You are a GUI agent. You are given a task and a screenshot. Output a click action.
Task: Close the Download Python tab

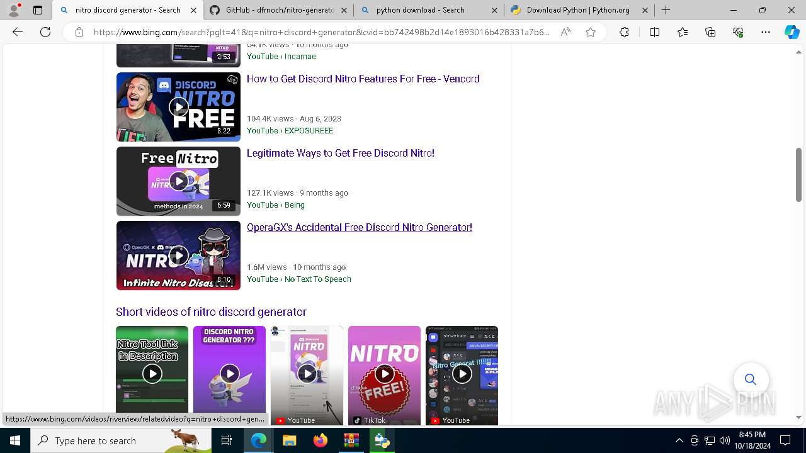(645, 10)
